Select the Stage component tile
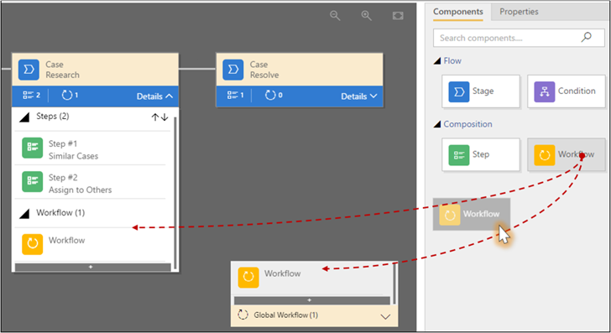Screen dimensions: 611x333 pos(481,91)
